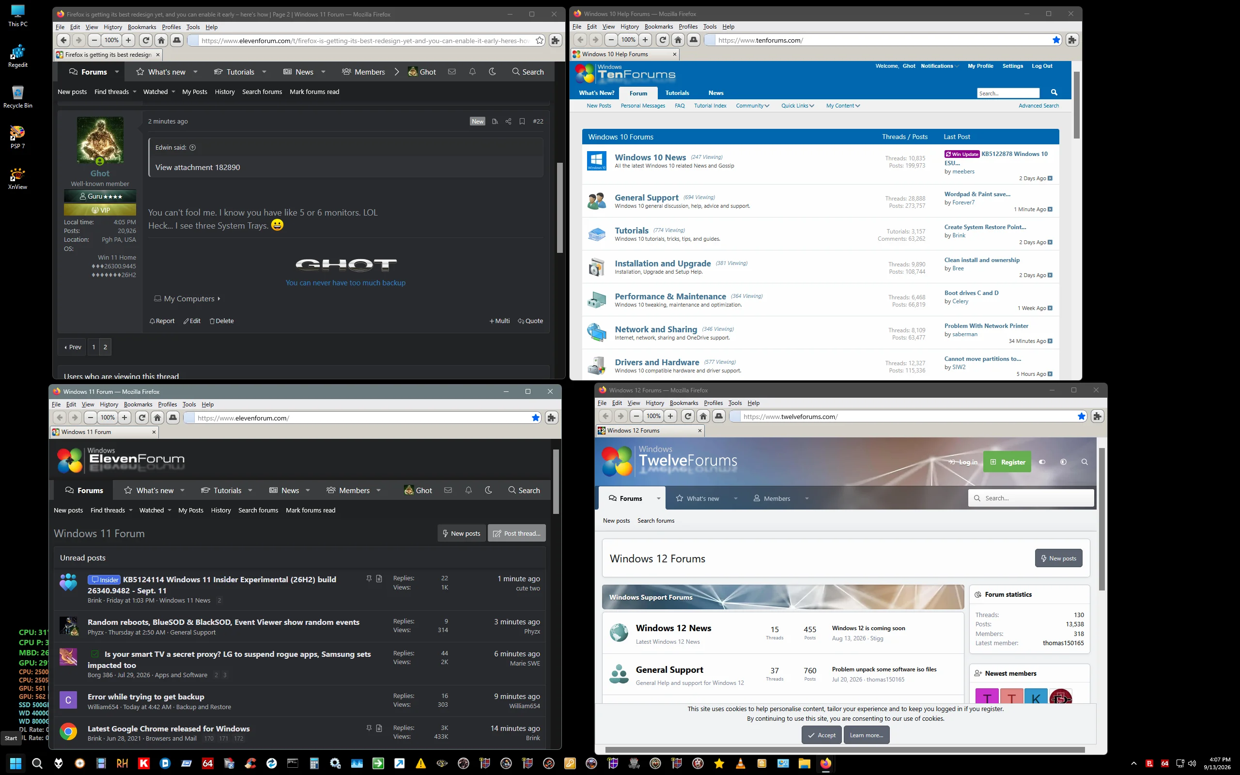Image resolution: width=1240 pixels, height=775 pixels.
Task: Click green Register button on TwelveForums
Action: point(1007,462)
